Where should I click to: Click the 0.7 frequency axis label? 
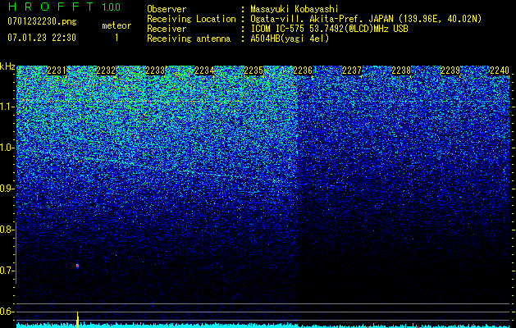pyautogui.click(x=6, y=271)
